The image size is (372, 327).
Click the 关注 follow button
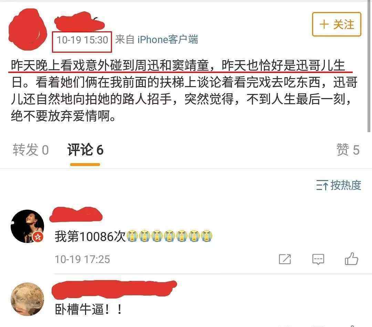coord(337,24)
